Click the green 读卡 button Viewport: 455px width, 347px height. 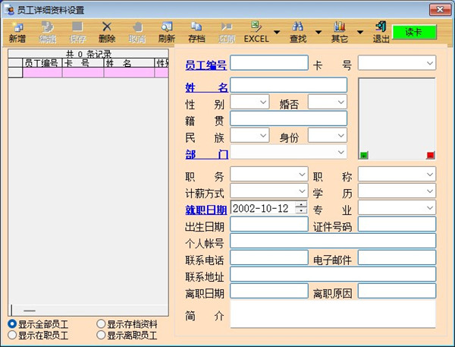pyautogui.click(x=414, y=32)
